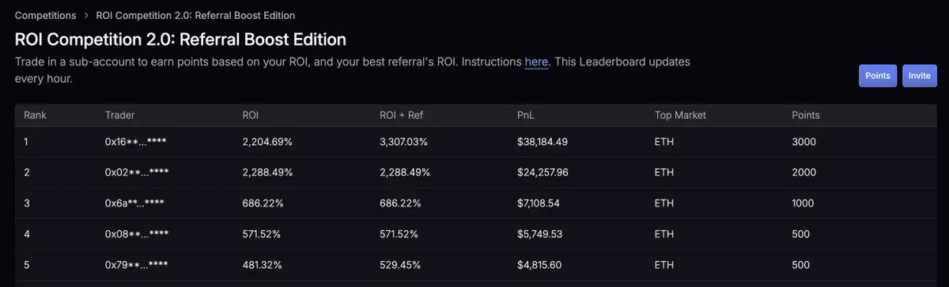Viewport: 949px width, 287px height.
Task: Sort by the Rank column header
Action: pos(36,115)
